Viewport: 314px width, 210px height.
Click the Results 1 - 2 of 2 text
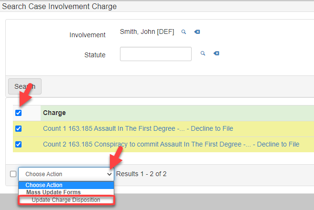point(141,174)
